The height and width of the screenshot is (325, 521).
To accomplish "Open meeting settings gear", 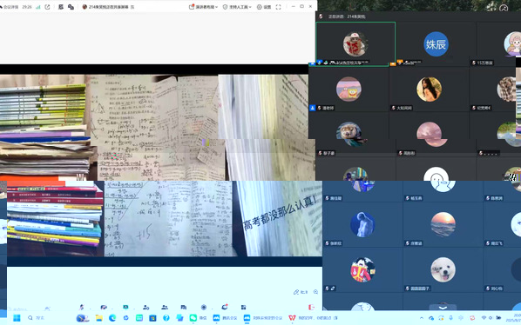I will click(x=264, y=7).
